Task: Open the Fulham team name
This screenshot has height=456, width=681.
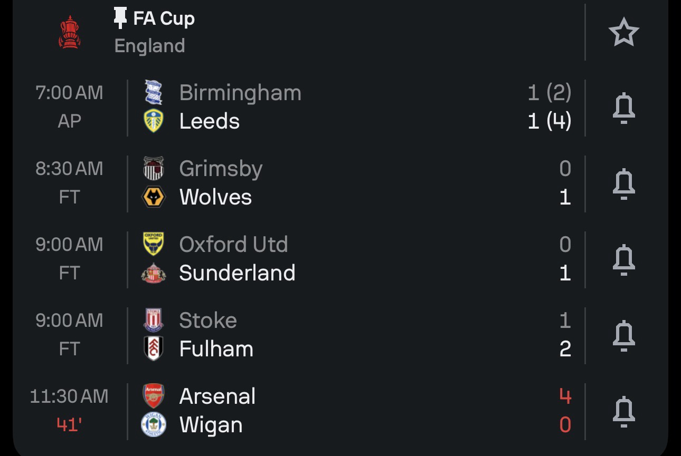Action: [x=216, y=349]
